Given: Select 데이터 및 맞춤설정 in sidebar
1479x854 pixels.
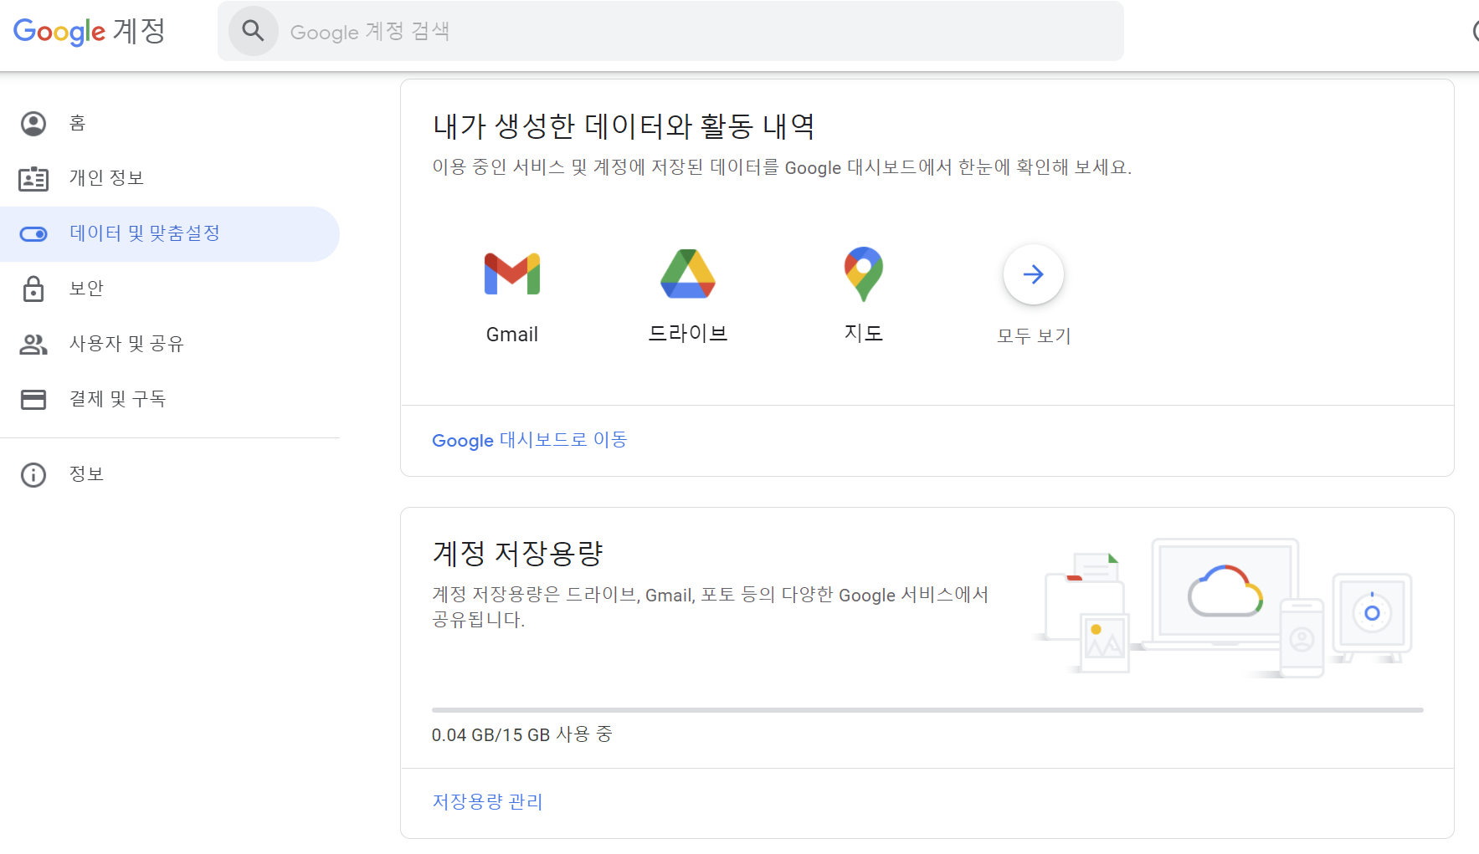Looking at the screenshot, I should 170,234.
